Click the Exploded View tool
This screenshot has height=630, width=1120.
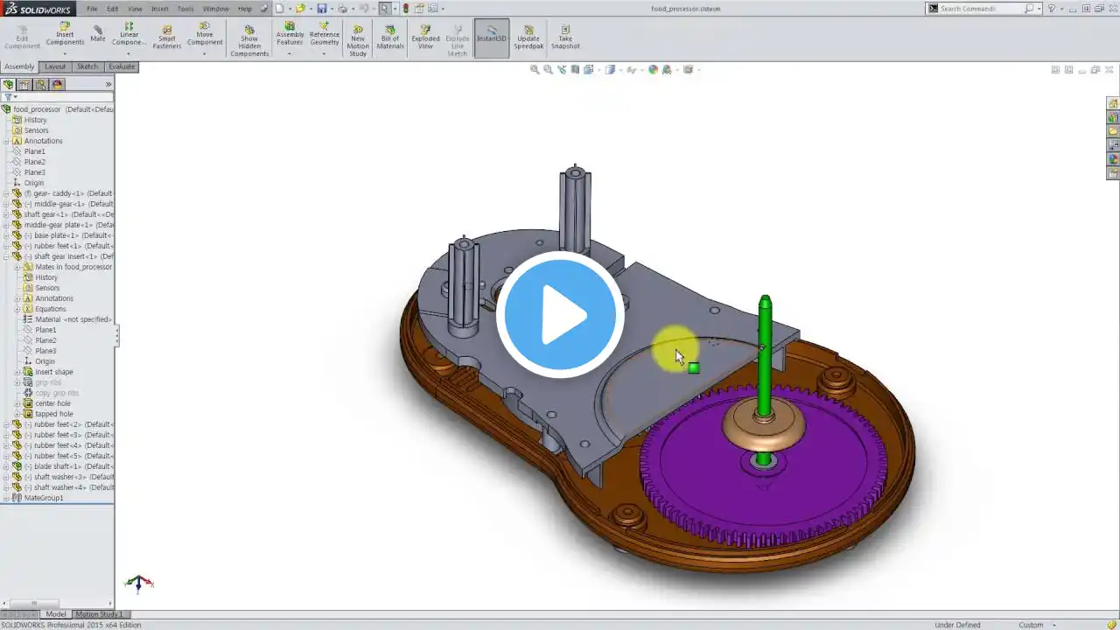(x=425, y=37)
